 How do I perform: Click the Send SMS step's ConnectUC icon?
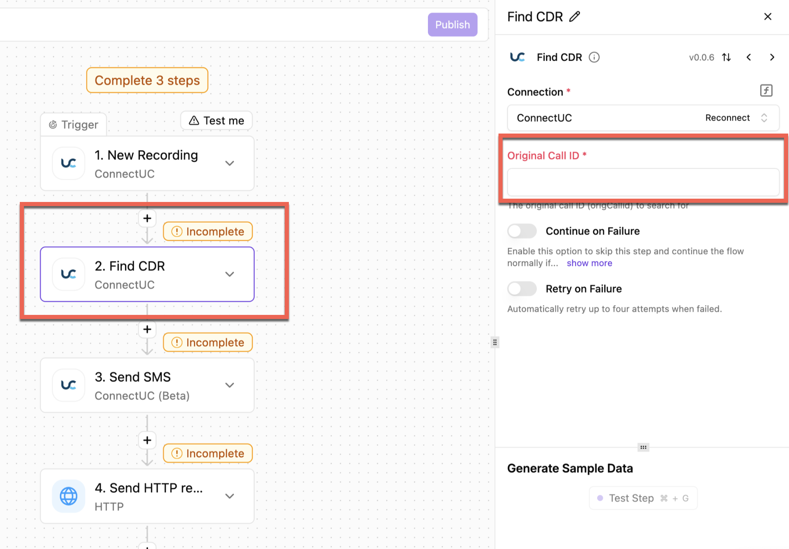pyautogui.click(x=69, y=385)
